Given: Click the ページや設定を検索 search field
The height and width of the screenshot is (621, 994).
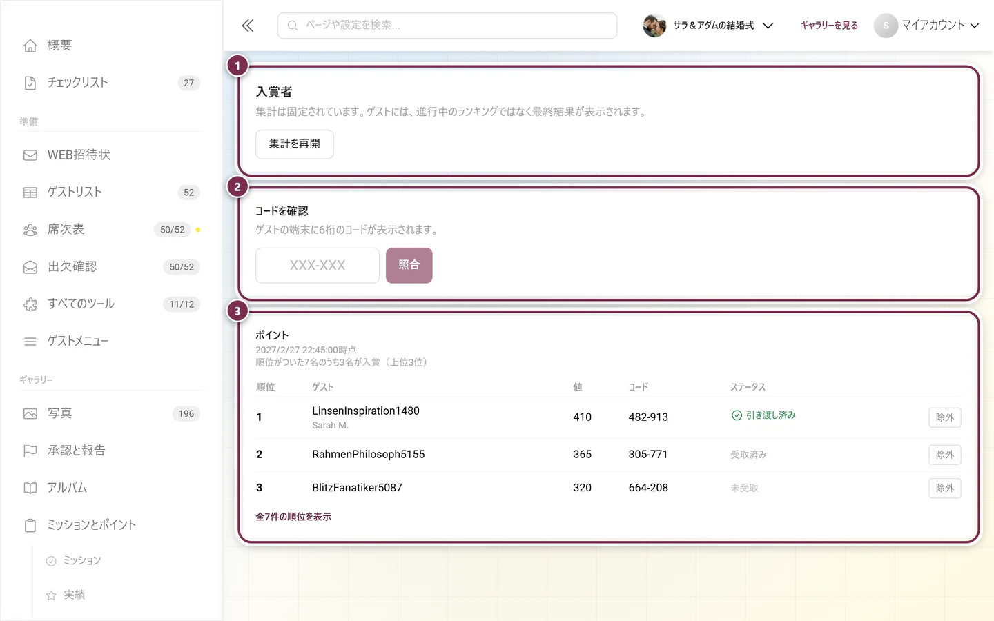Looking at the screenshot, I should [447, 26].
